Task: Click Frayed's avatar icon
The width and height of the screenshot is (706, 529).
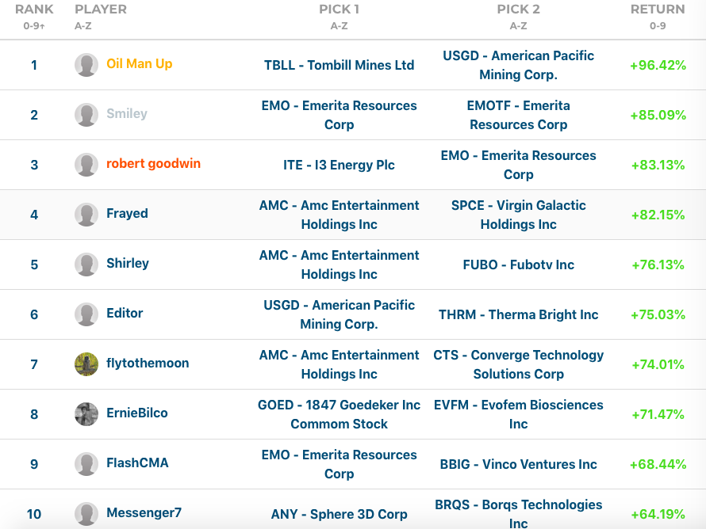Action: pyautogui.click(x=86, y=215)
